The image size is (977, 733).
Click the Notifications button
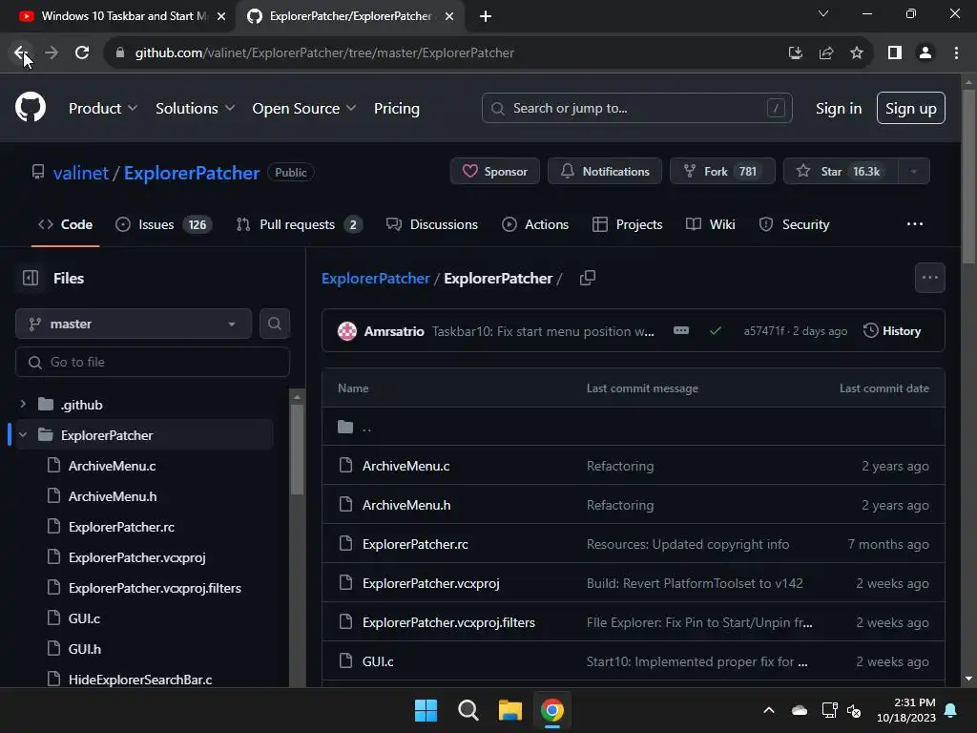click(605, 172)
